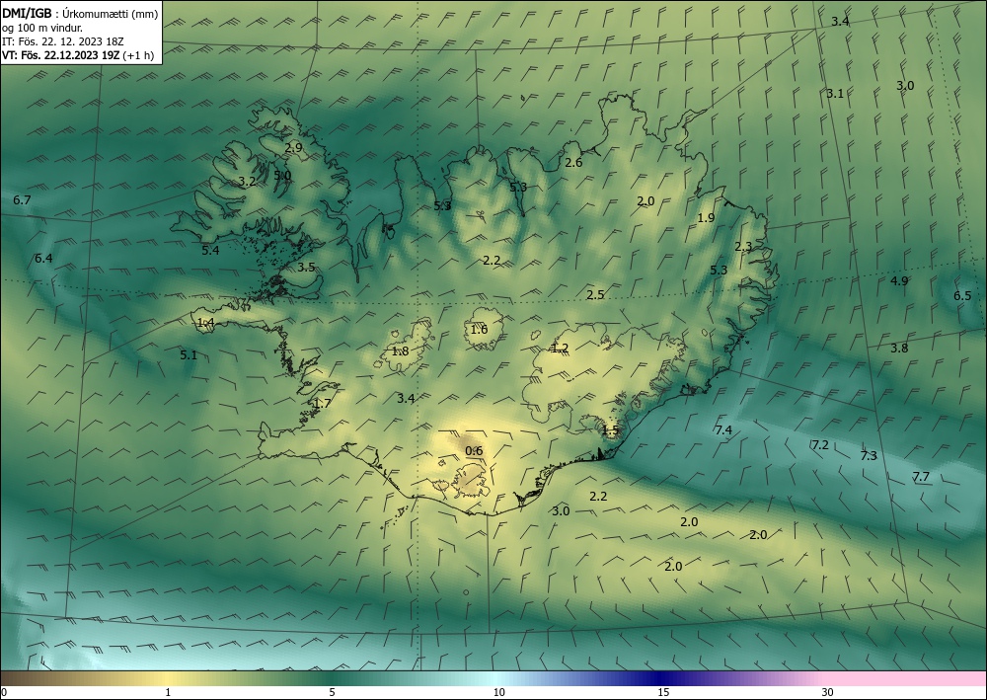Image resolution: width=987 pixels, height=700 pixels.
Task: Click the 6.7 precipitation value
Action: (22, 200)
